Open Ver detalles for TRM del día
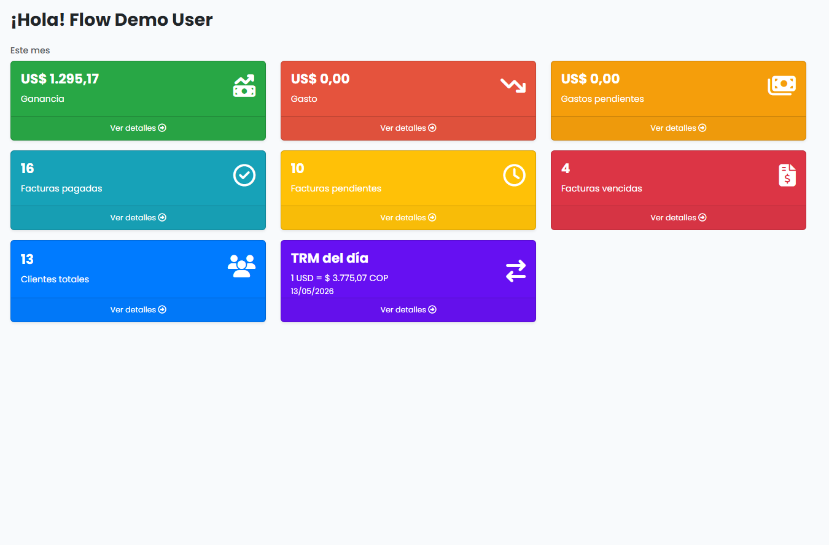The height and width of the screenshot is (545, 829). pos(408,310)
